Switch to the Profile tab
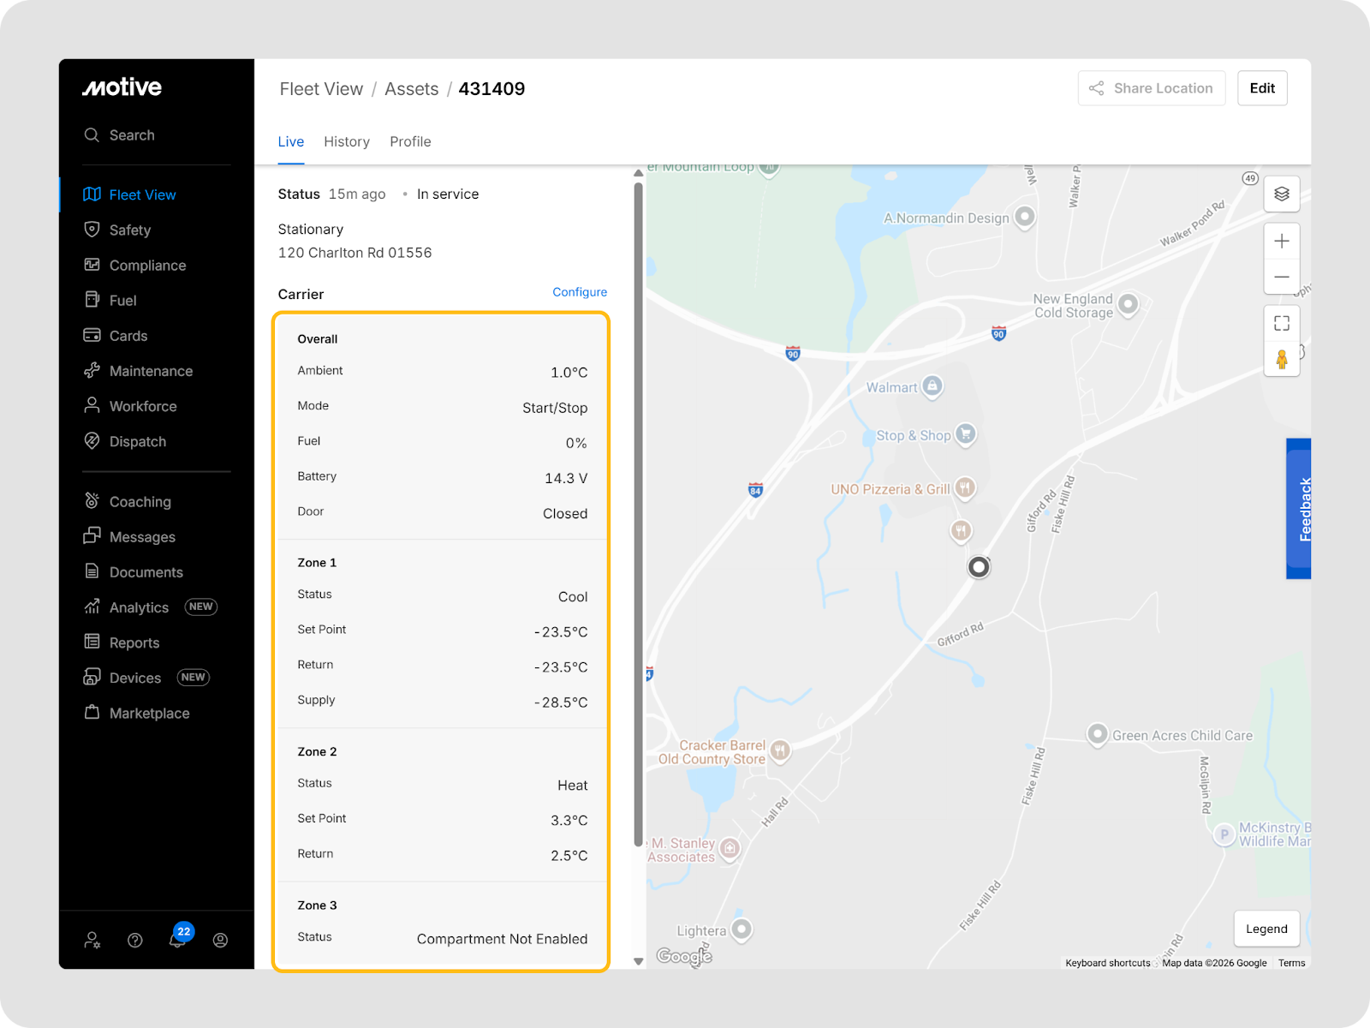This screenshot has height=1028, width=1370. [410, 142]
